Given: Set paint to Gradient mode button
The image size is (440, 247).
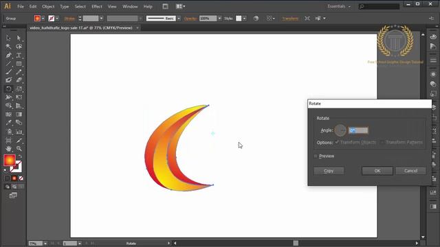Looking at the screenshot, I should (14, 178).
